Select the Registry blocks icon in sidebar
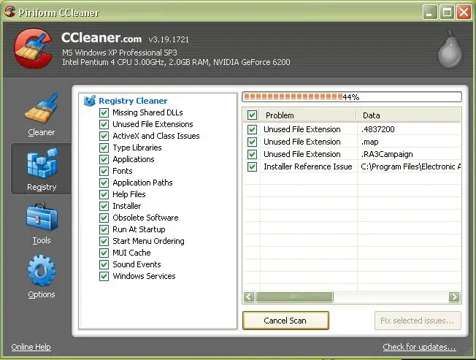The width and height of the screenshot is (476, 360). 42,163
